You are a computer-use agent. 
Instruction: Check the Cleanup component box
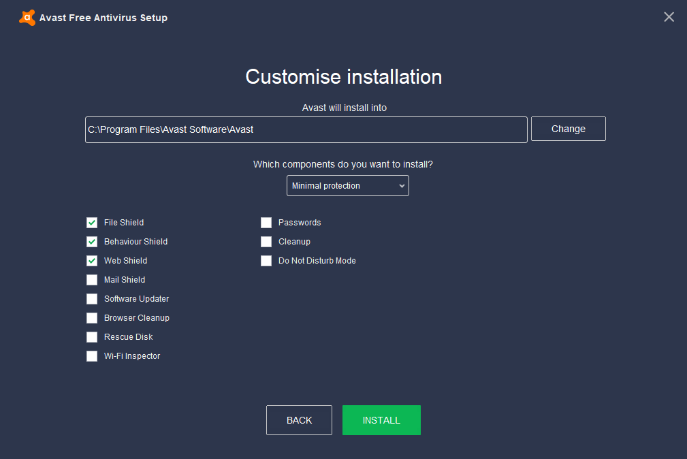pos(266,242)
